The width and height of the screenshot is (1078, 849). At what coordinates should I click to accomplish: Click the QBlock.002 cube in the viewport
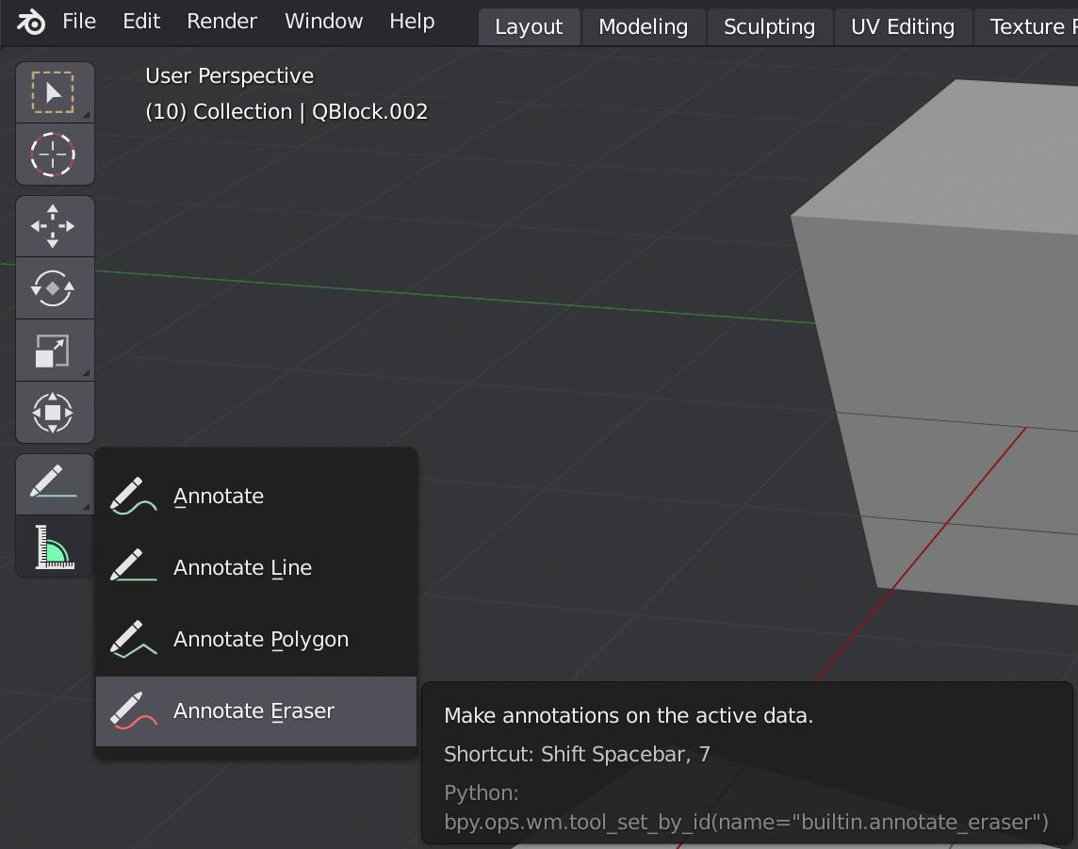942,283
